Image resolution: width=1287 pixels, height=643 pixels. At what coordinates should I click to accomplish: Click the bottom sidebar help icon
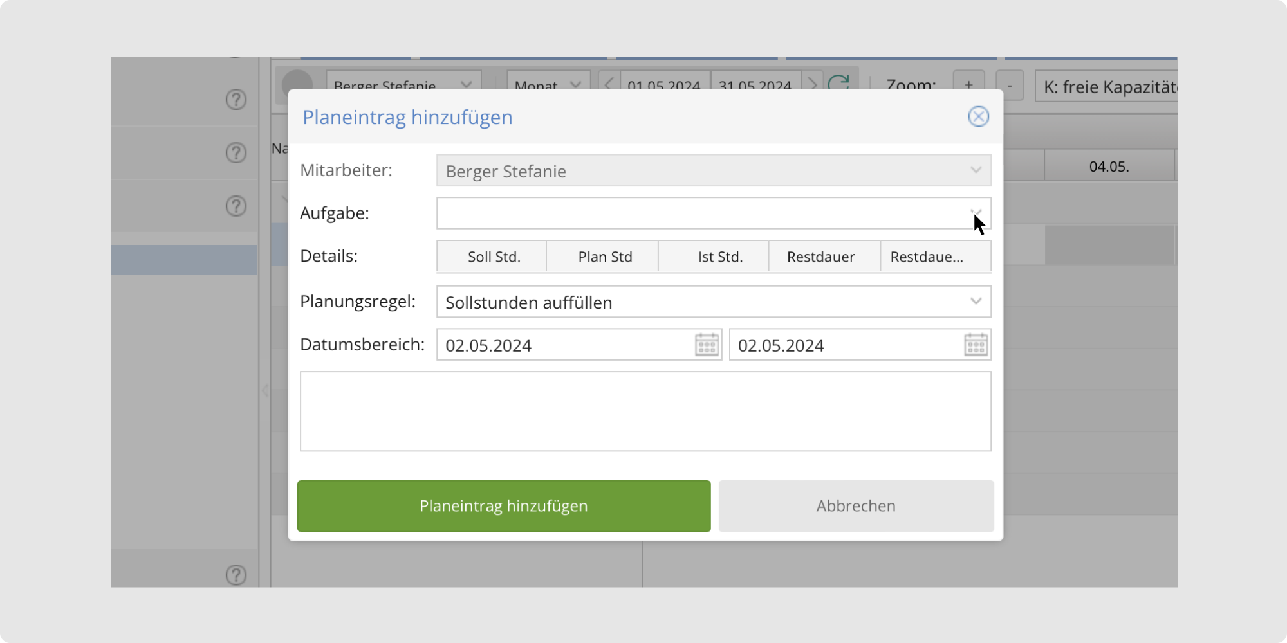pos(236,575)
